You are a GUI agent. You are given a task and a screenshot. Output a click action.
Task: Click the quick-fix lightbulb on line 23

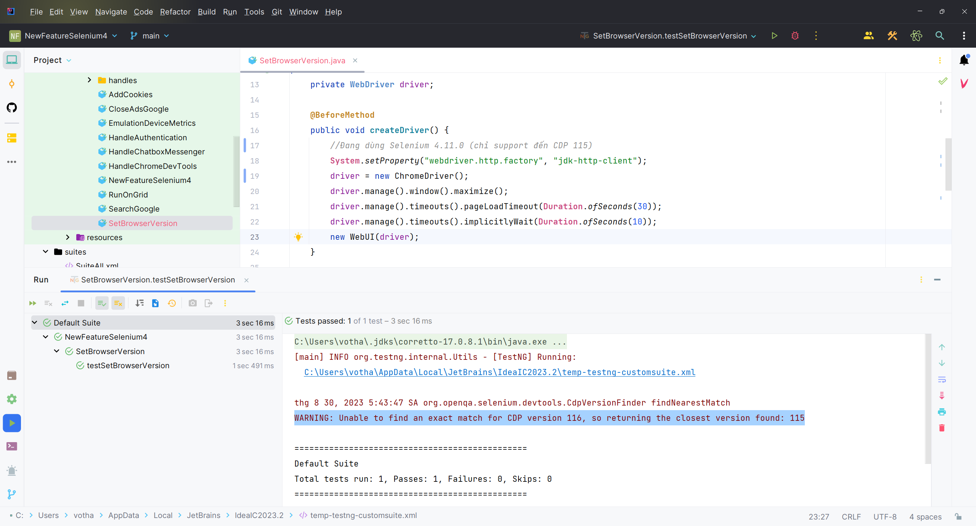click(299, 237)
